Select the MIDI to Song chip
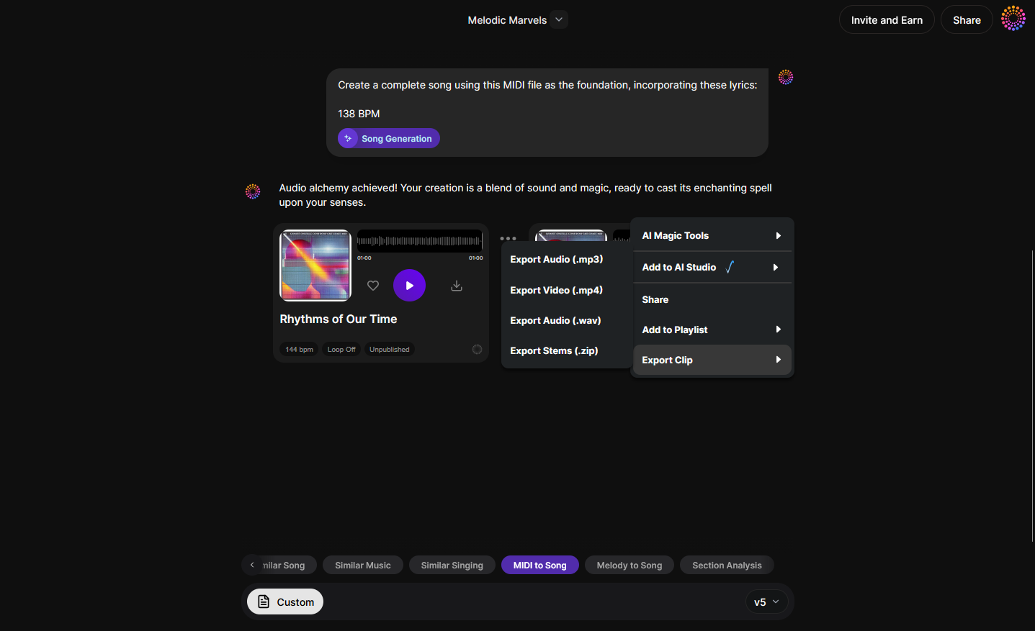Screen dimensions: 1035x631 [x=540, y=565]
